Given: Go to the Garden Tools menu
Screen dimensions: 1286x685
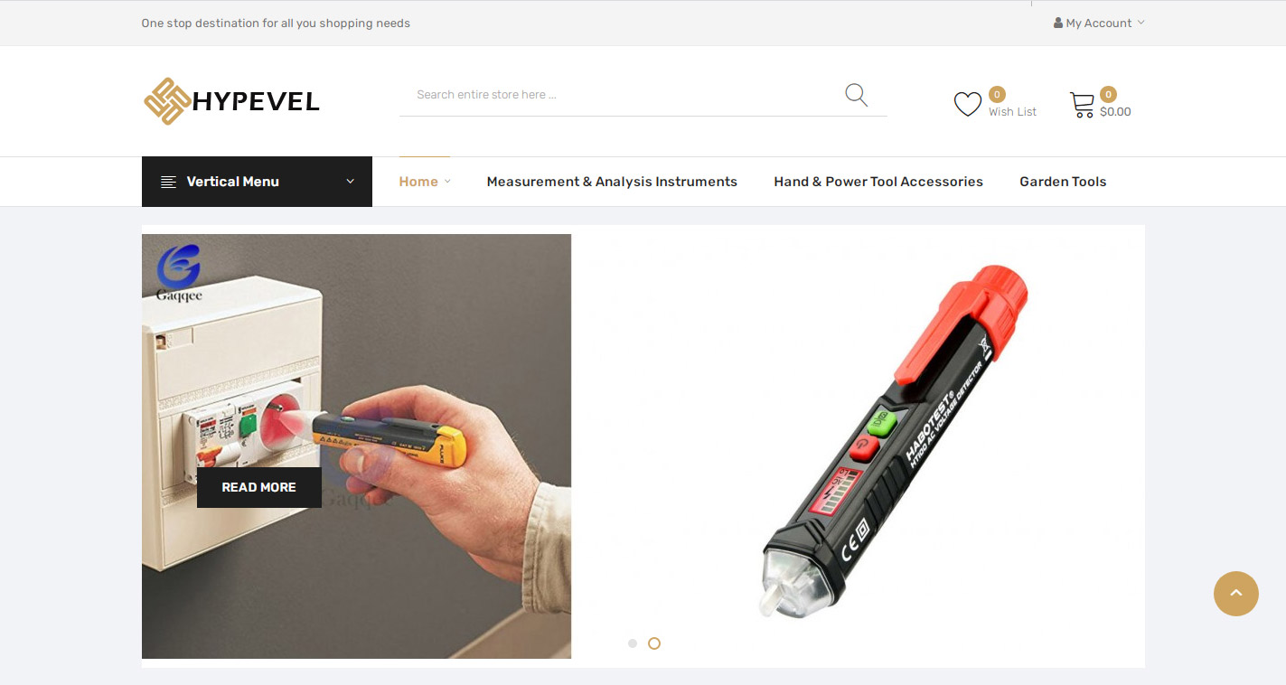Looking at the screenshot, I should [x=1063, y=182].
